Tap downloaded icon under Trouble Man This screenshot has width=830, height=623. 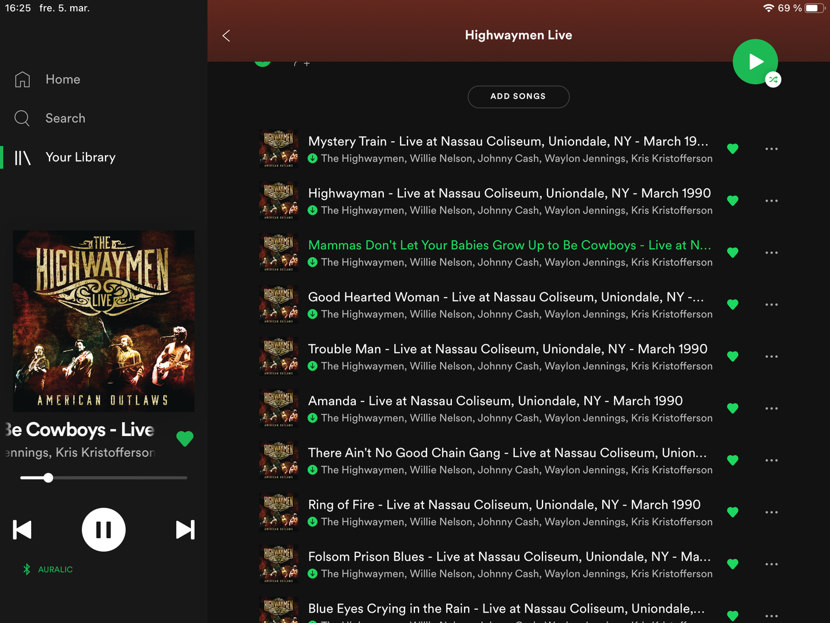coord(312,366)
